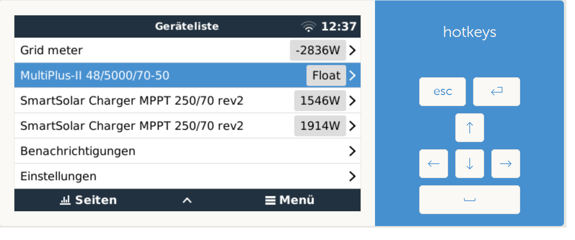Click the esc hotkey button
The width and height of the screenshot is (575, 240).
tap(442, 92)
